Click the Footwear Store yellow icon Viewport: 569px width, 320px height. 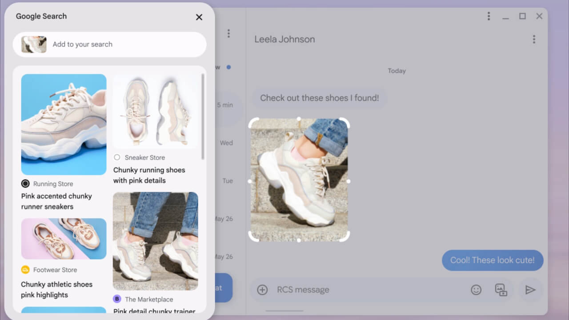[25, 270]
